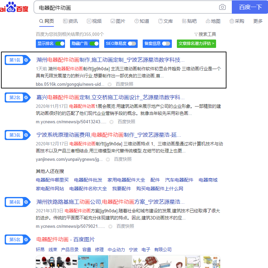This screenshot has width=268, height=268.
Task: Open the 电器配件动画 - 百度图片 result
Action: [65, 240]
